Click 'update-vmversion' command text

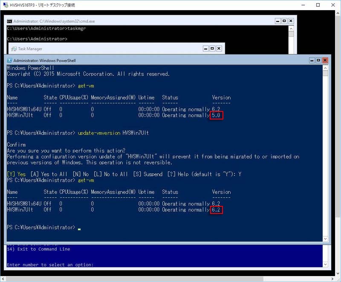click(x=99, y=133)
